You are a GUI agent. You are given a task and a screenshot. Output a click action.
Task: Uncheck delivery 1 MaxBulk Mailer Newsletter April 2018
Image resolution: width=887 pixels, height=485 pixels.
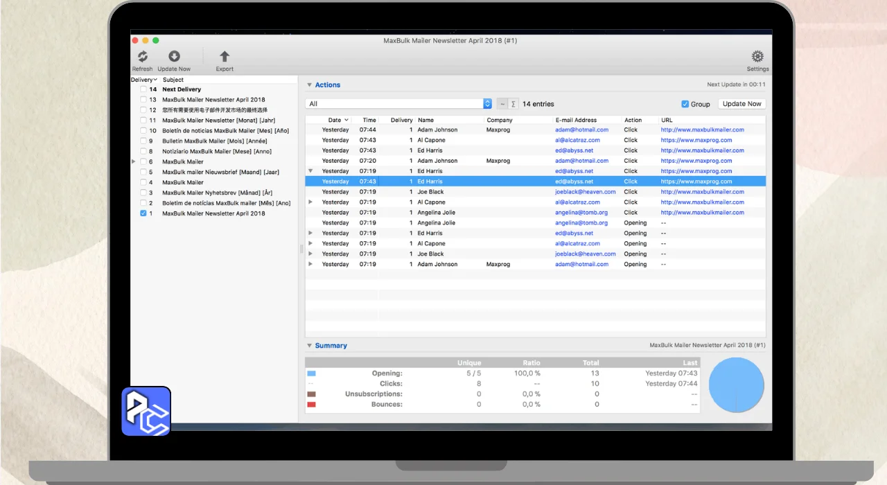[143, 213]
